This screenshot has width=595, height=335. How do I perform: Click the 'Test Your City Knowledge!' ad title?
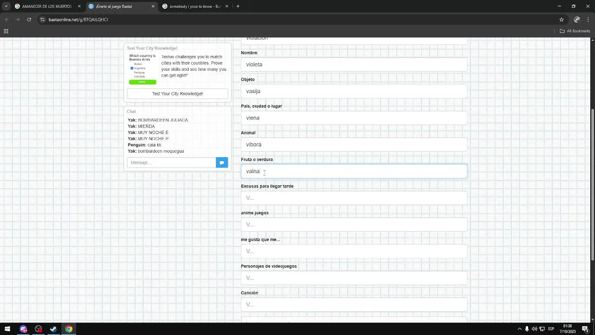coord(152,48)
